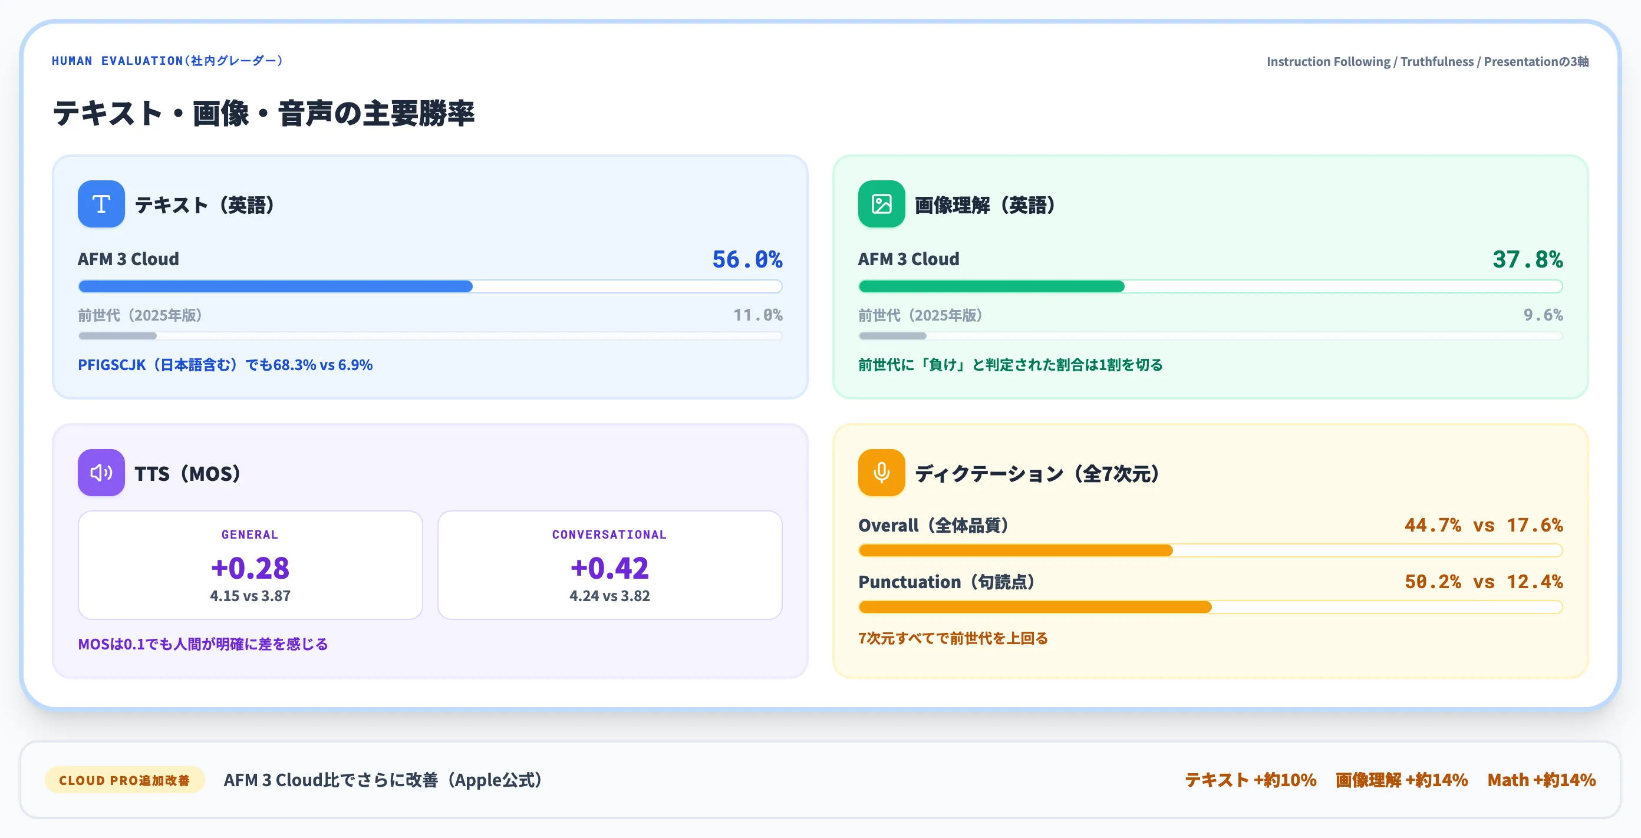Click the orange microphone dictation icon
The height and width of the screenshot is (838, 1641).
pyautogui.click(x=882, y=473)
